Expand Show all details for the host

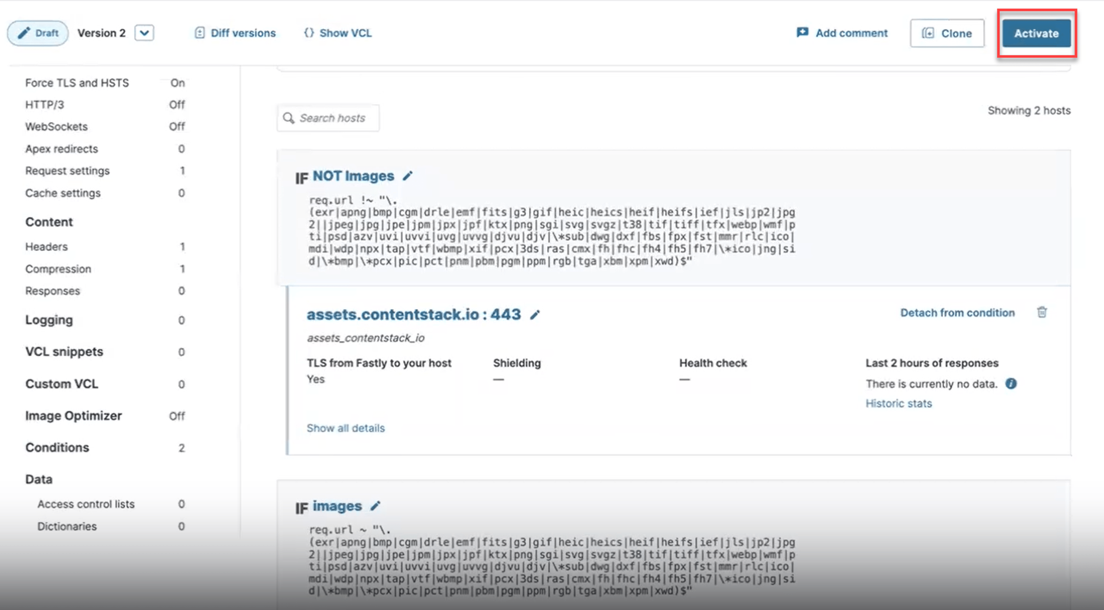point(346,428)
